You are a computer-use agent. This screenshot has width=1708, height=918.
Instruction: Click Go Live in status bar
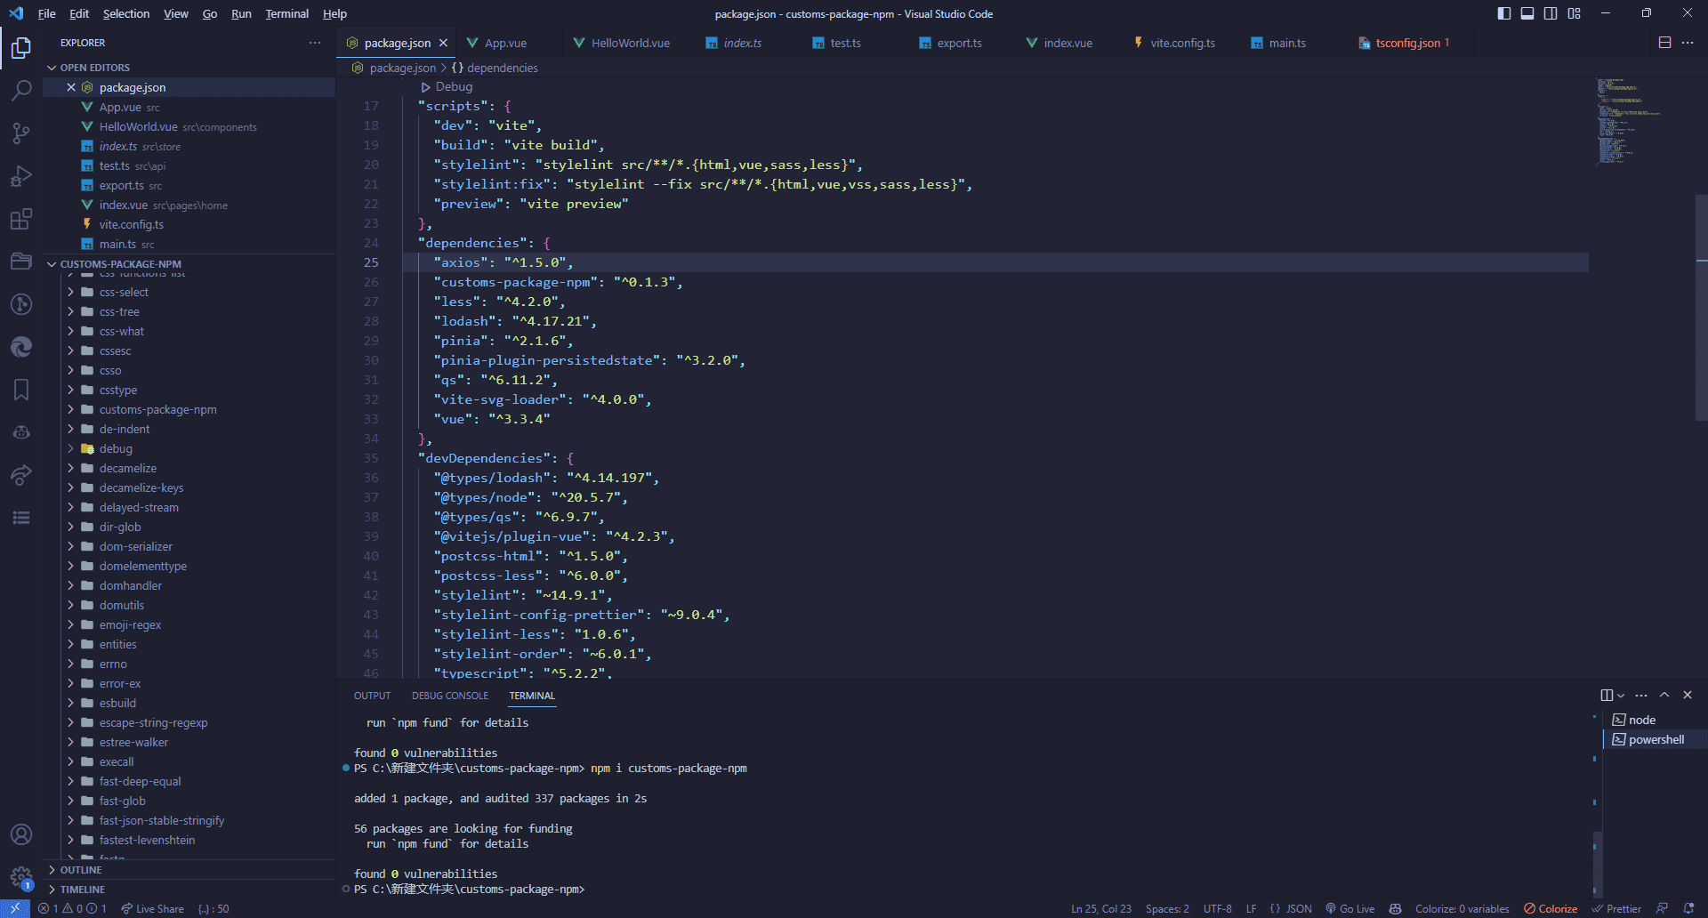point(1349,908)
